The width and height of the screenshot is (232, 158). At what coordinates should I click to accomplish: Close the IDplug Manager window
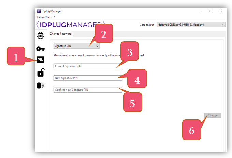[221, 11]
